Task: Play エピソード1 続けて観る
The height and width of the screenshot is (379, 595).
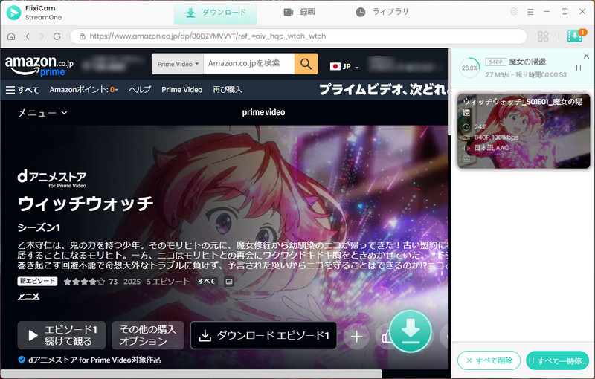Action: coord(62,335)
